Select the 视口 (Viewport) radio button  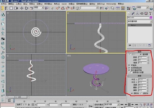coord(130,54)
